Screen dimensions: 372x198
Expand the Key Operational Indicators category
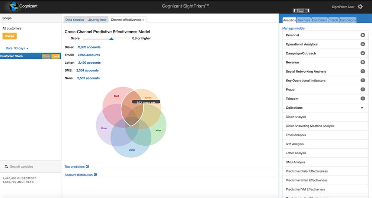pos(325,80)
